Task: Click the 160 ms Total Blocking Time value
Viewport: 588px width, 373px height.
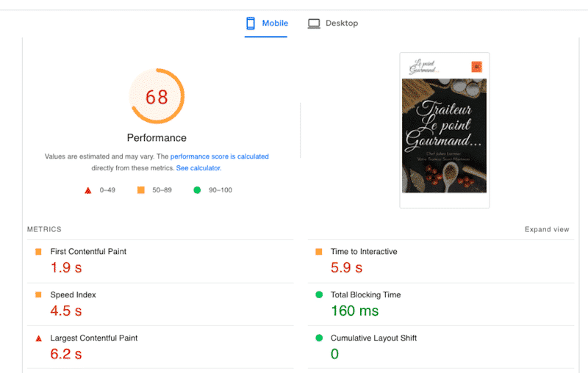Action: point(354,311)
